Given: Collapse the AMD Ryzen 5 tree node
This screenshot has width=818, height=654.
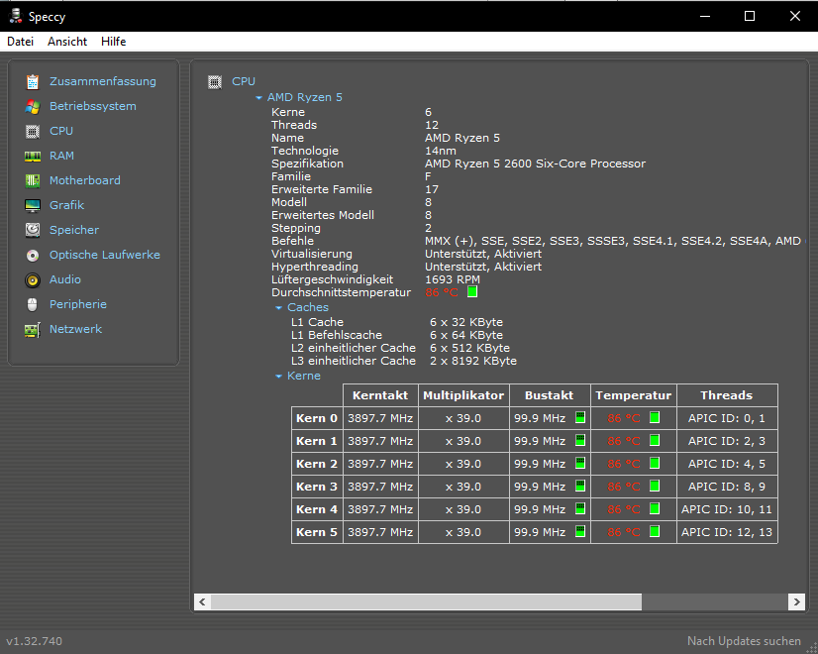Looking at the screenshot, I should tap(258, 97).
